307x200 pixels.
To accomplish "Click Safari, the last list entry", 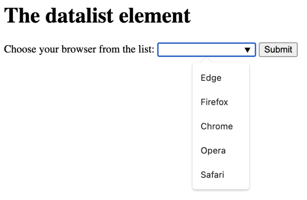I will [x=212, y=175].
